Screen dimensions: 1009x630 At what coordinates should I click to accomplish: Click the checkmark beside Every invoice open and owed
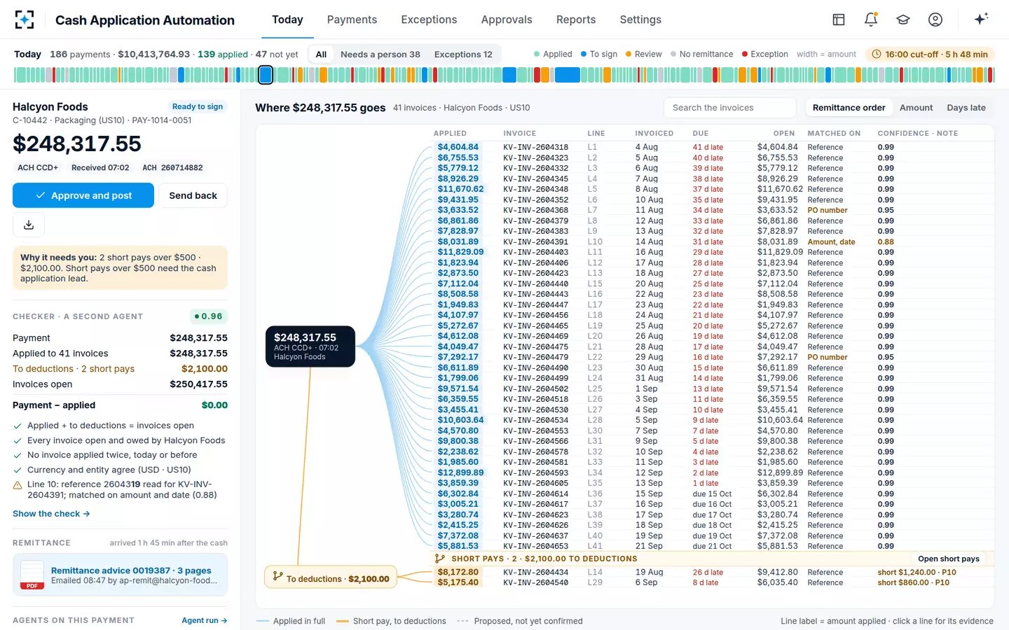tap(18, 441)
